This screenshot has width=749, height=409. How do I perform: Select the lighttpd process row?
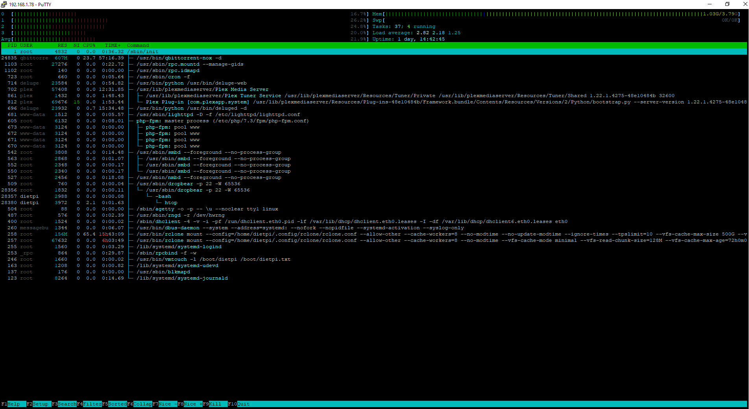click(x=374, y=114)
